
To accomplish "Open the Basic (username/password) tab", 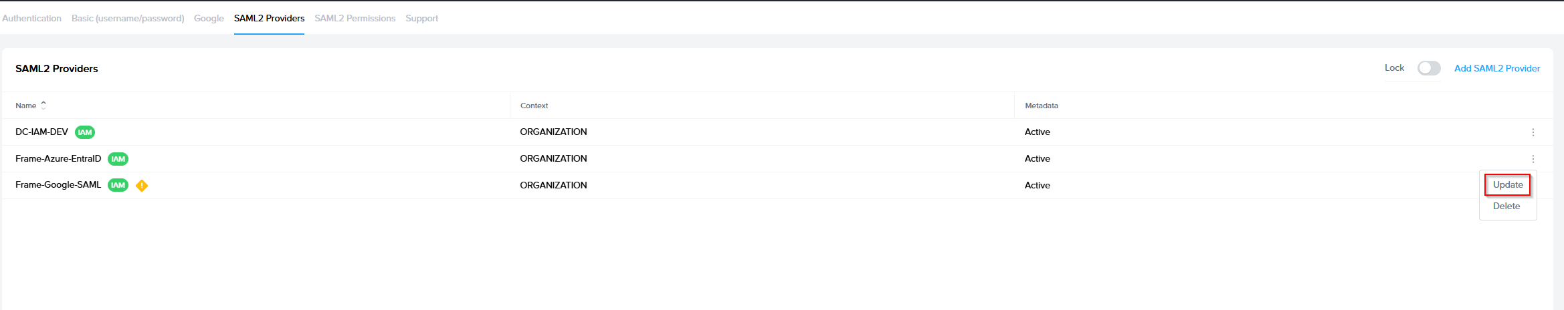I will tap(128, 19).
